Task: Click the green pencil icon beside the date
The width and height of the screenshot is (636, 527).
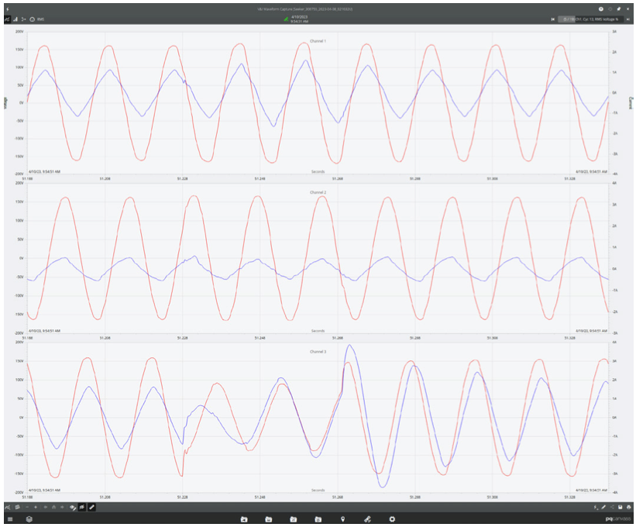Action: point(286,19)
